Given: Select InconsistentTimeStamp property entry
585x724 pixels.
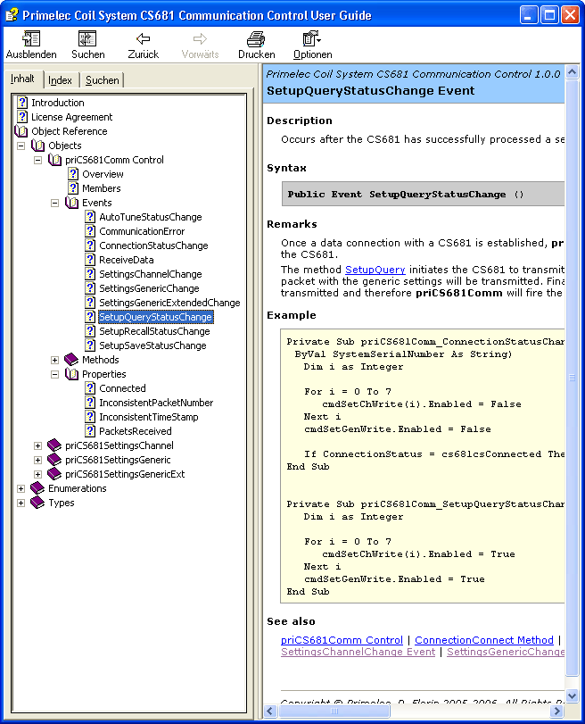Looking at the screenshot, I should coord(149,418).
